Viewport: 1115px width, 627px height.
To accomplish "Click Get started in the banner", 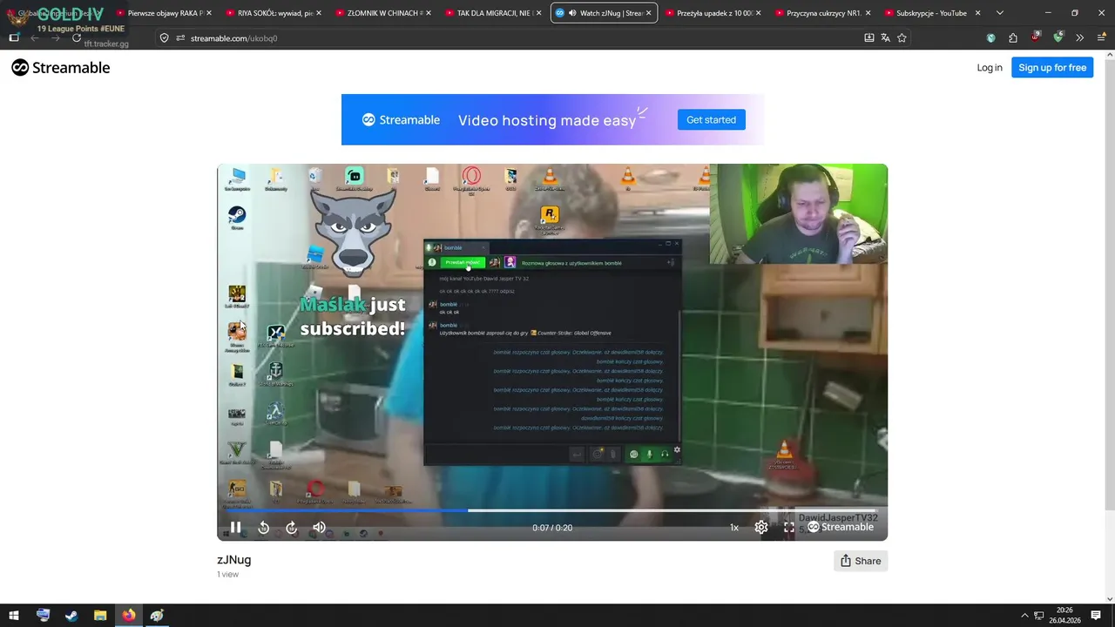I will coord(711,119).
